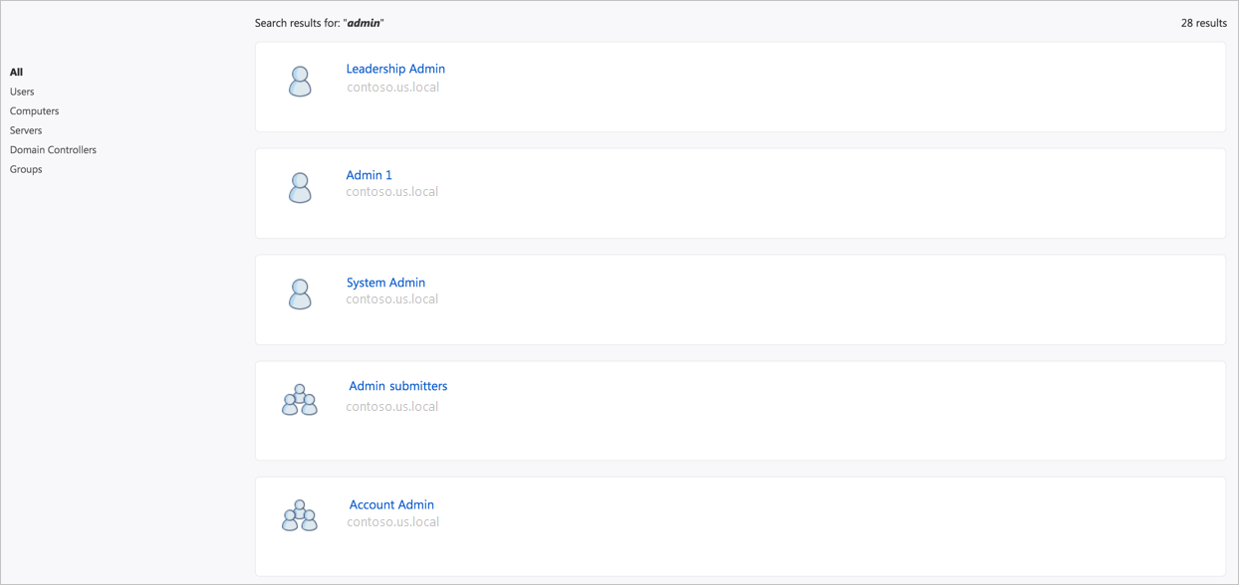The height and width of the screenshot is (585, 1239).
Task: Open the Admin 1 user profile
Action: (x=369, y=174)
